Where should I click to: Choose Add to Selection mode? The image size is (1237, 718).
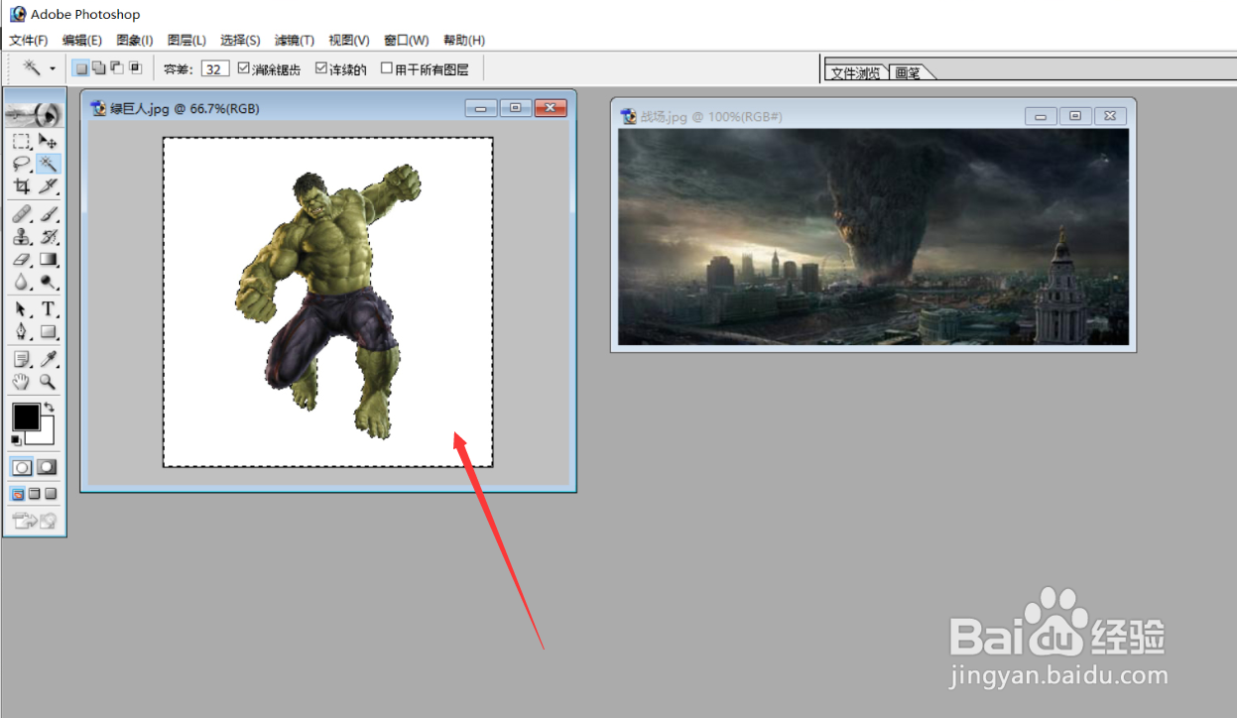[99, 68]
